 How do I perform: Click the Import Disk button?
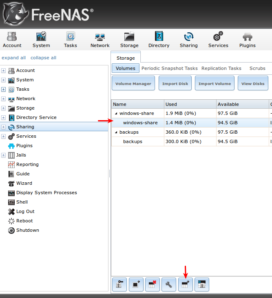coord(175,83)
